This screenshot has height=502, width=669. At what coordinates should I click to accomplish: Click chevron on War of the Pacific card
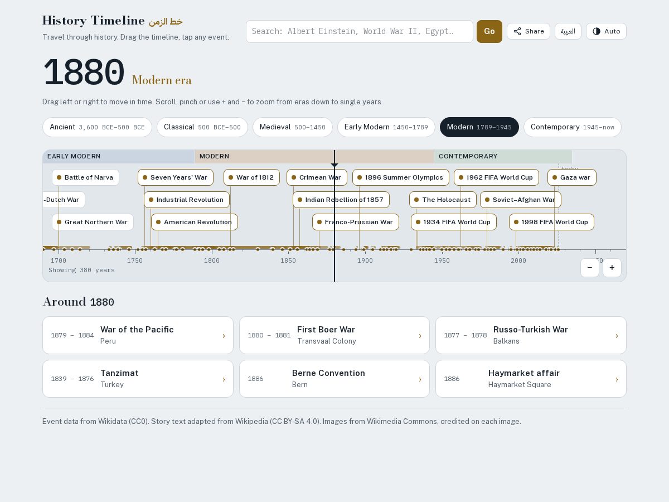coord(224,335)
